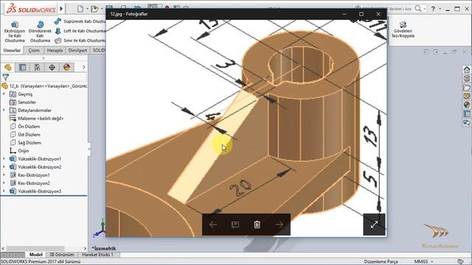Click Gövdeleri Taşı/Kopyala in SolidWorks ribbon
Screen dimensions: 472x265
[x=403, y=29]
